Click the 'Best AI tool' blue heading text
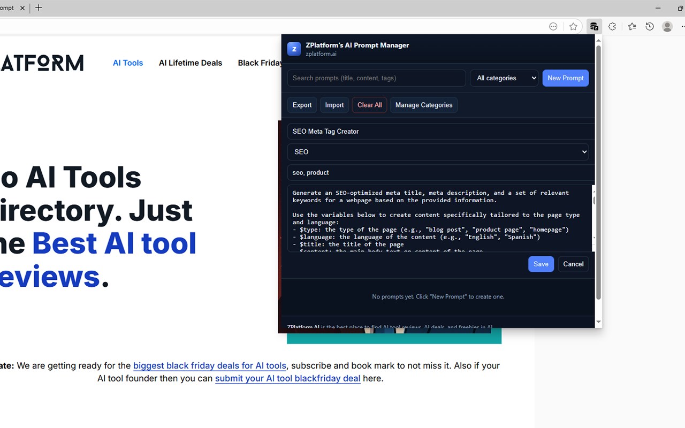 pyautogui.click(x=115, y=243)
